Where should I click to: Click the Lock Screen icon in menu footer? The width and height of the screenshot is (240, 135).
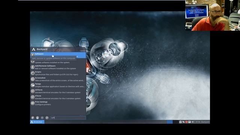click(x=37, y=117)
